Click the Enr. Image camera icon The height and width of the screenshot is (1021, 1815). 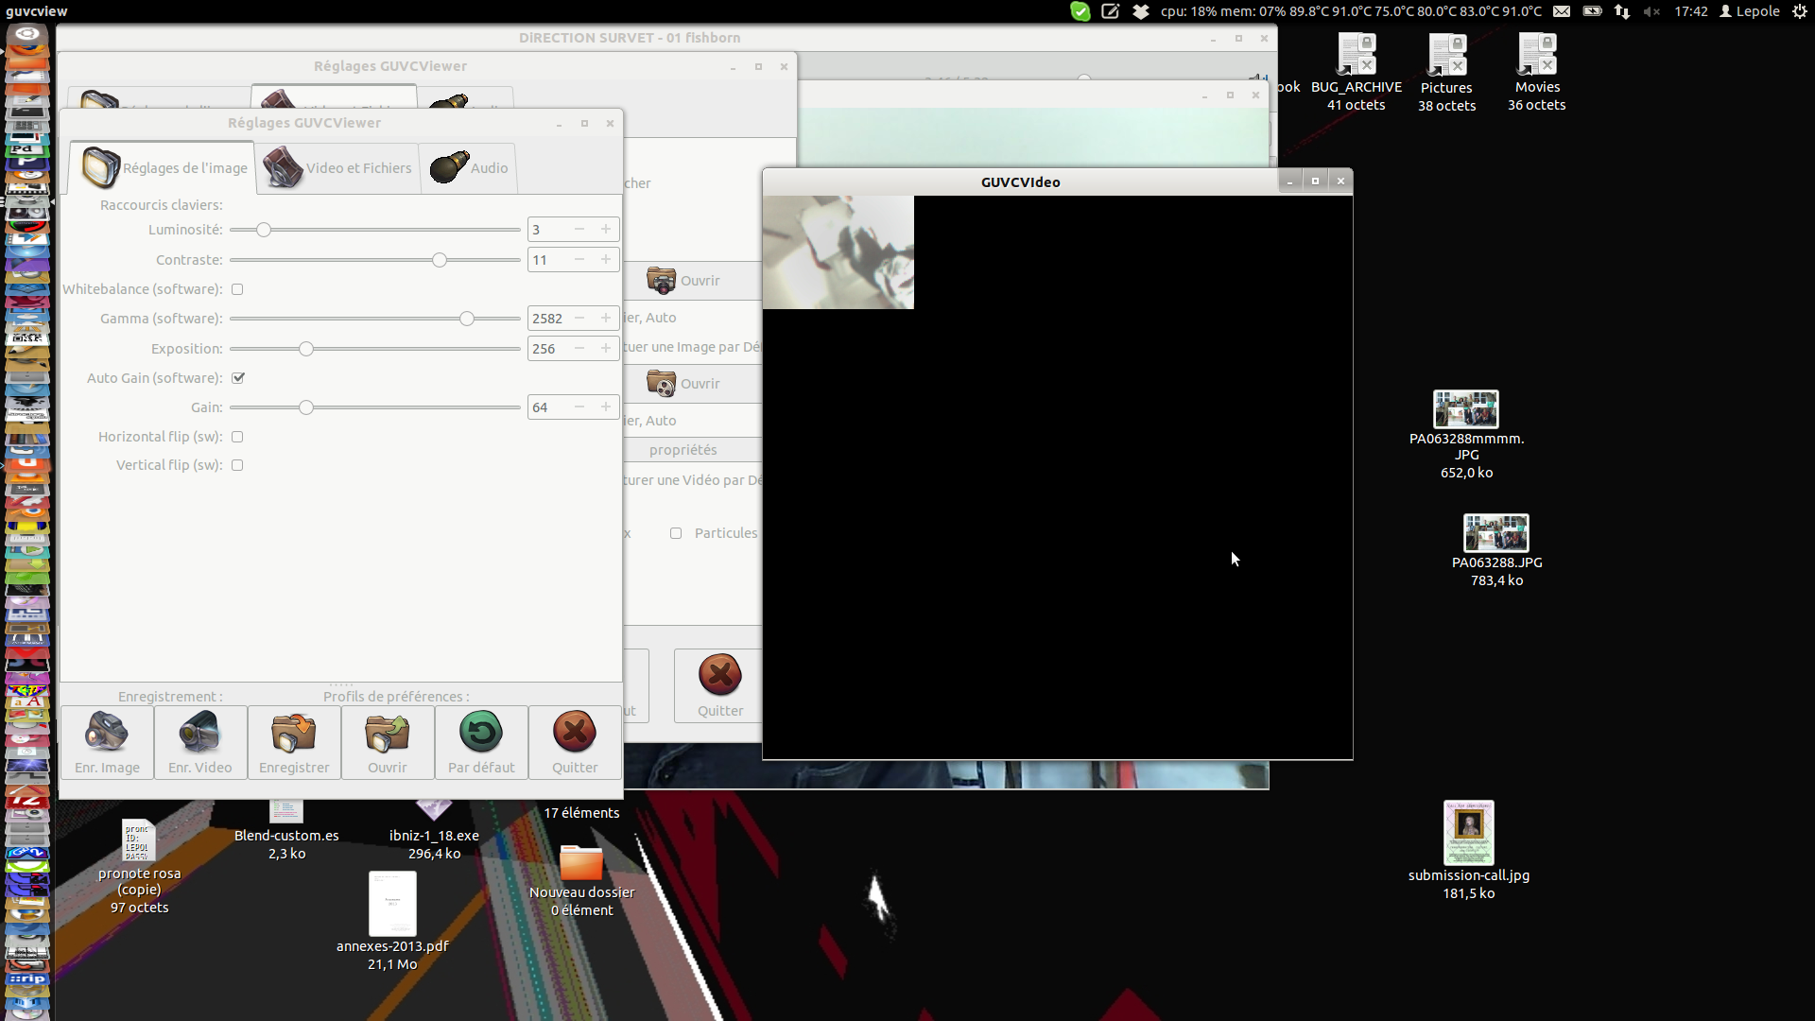point(107,733)
